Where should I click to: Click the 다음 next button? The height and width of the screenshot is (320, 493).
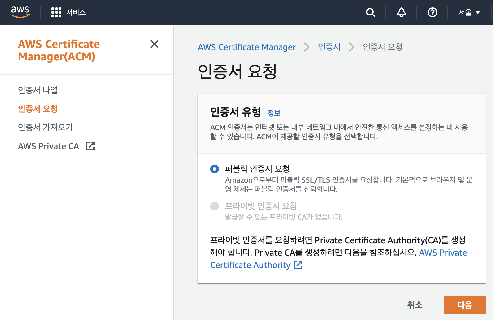click(465, 305)
